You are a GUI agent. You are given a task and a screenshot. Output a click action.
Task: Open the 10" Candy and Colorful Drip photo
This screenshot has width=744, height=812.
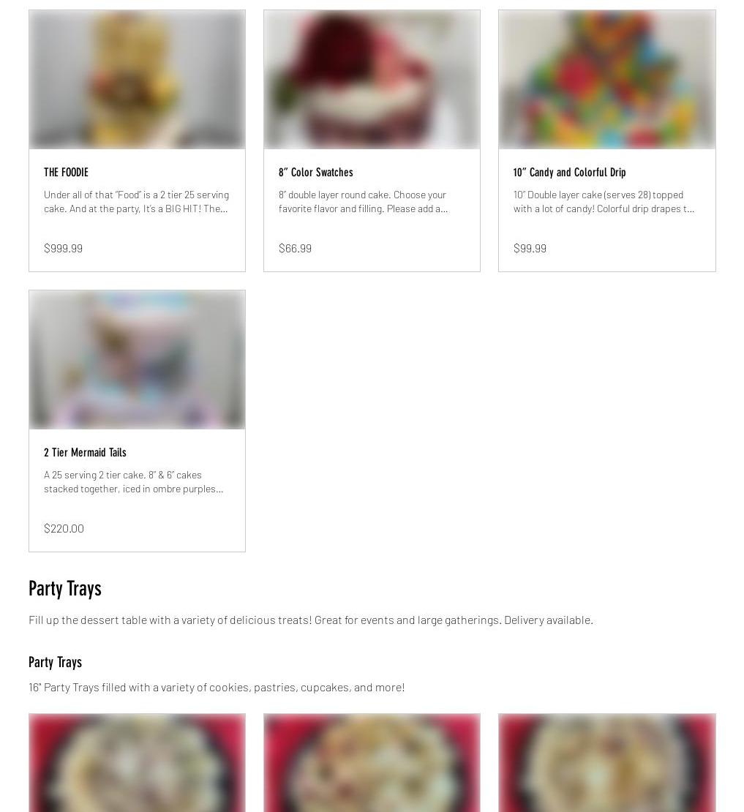coord(606,79)
